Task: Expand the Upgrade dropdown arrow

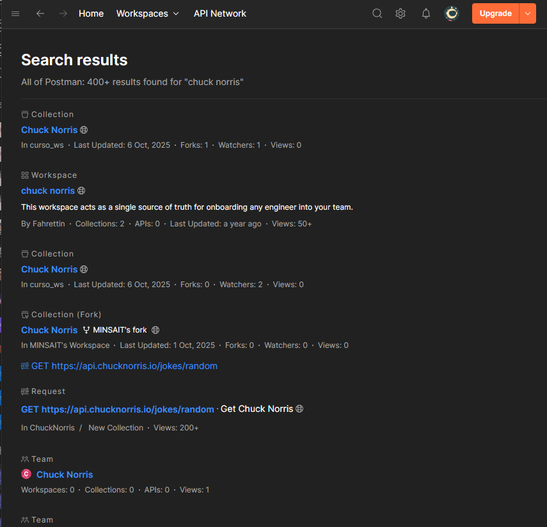Action: [x=528, y=13]
